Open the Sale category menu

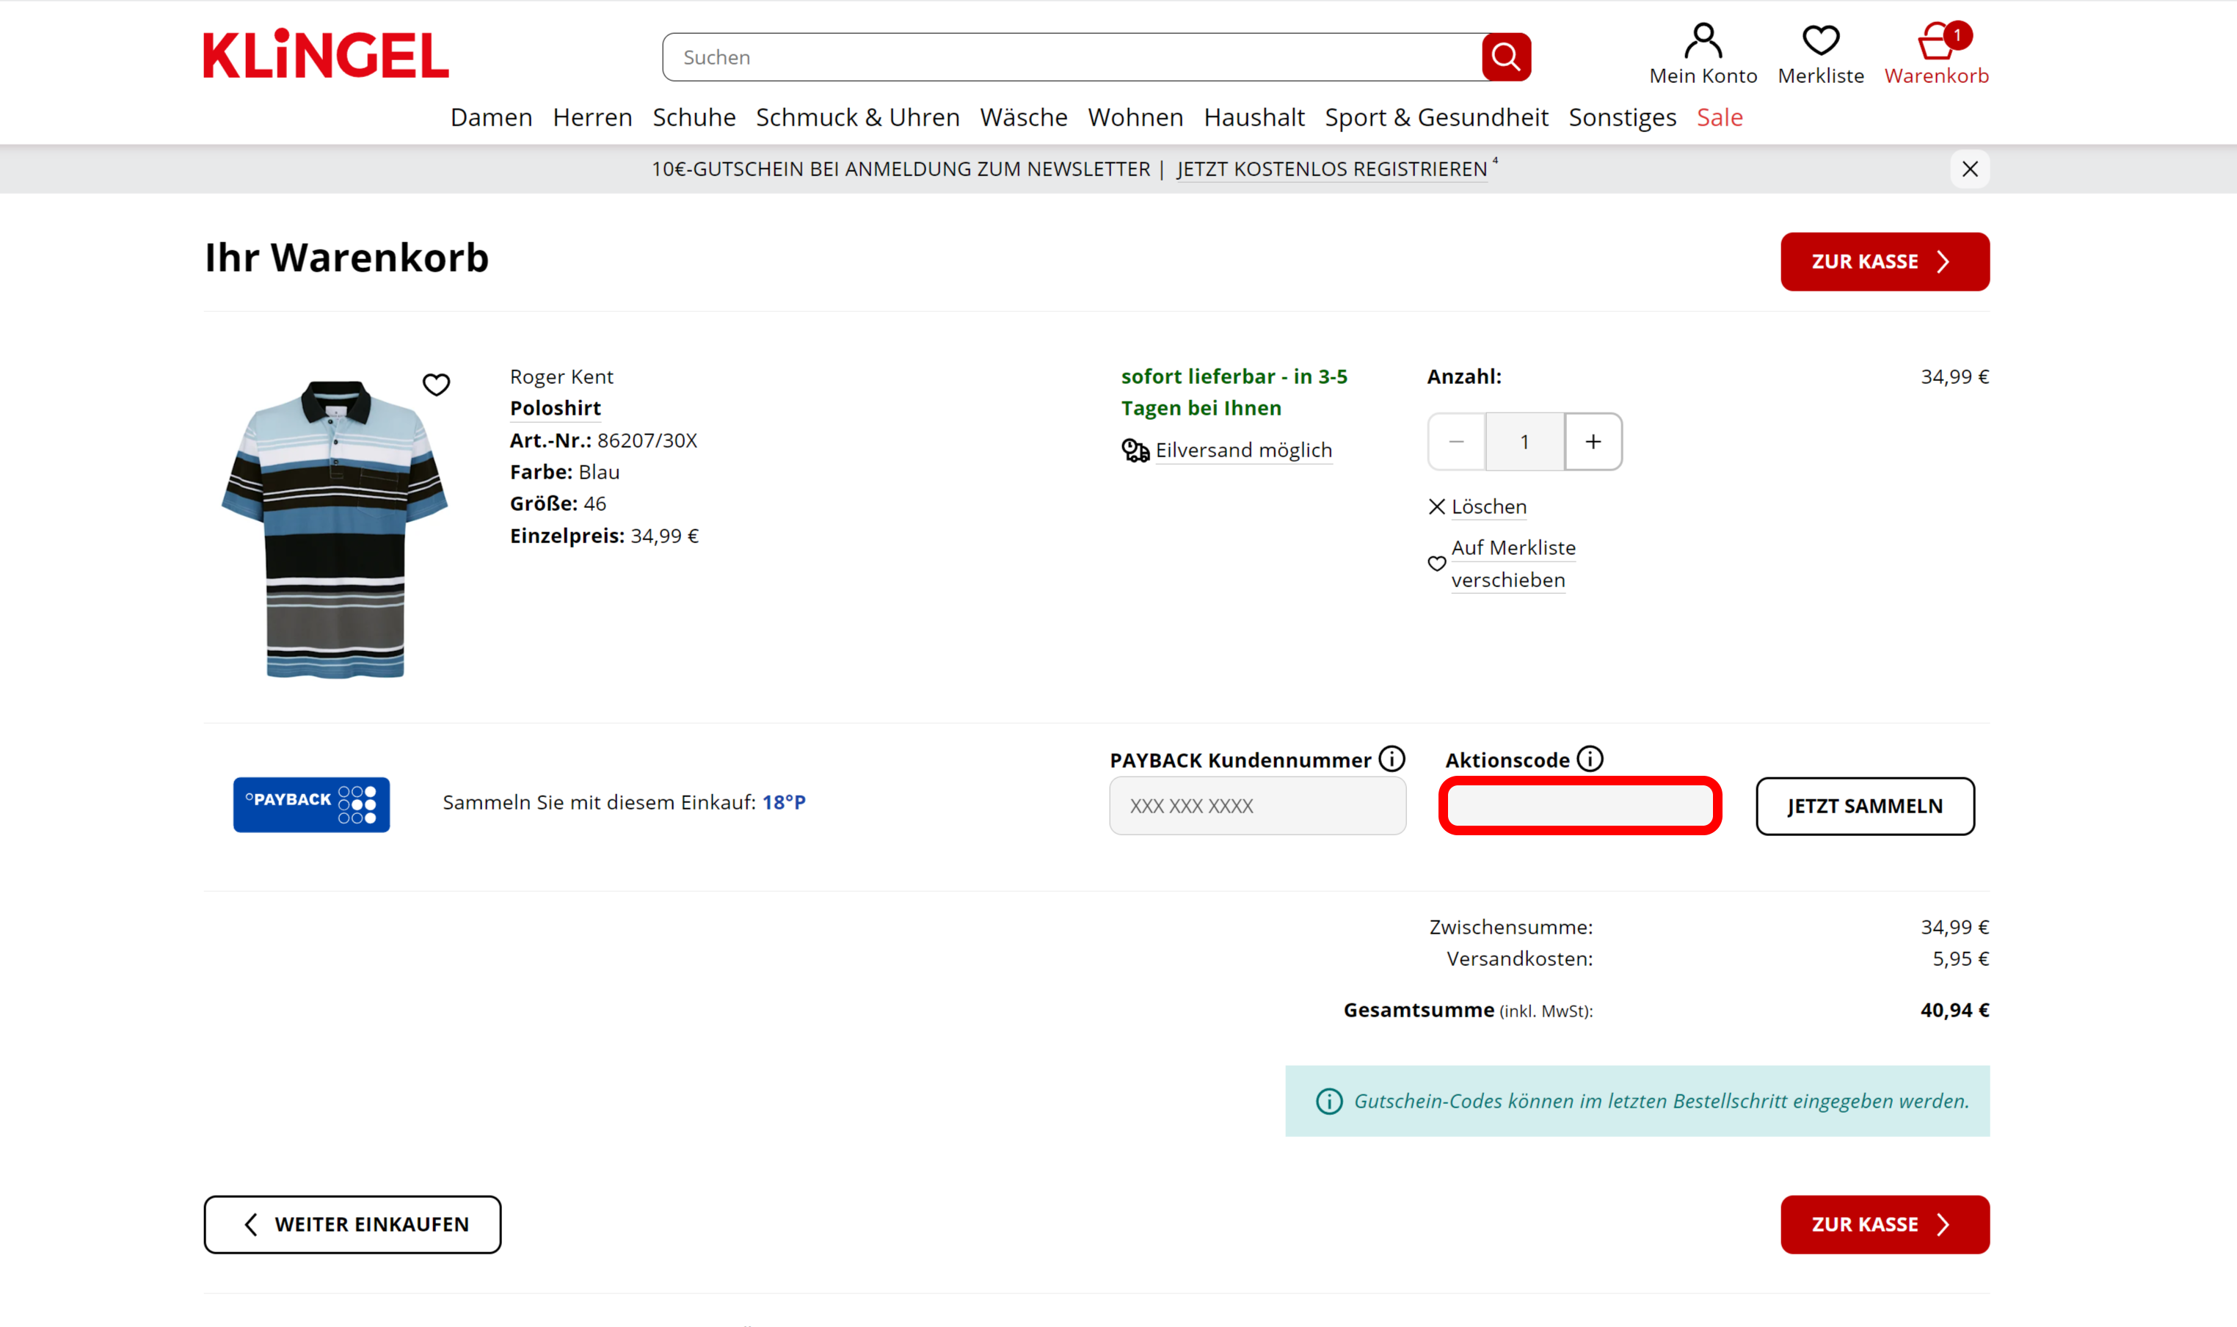tap(1720, 117)
